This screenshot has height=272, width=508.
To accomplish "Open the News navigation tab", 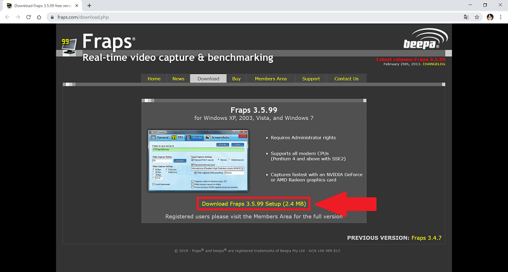I will [x=178, y=79].
